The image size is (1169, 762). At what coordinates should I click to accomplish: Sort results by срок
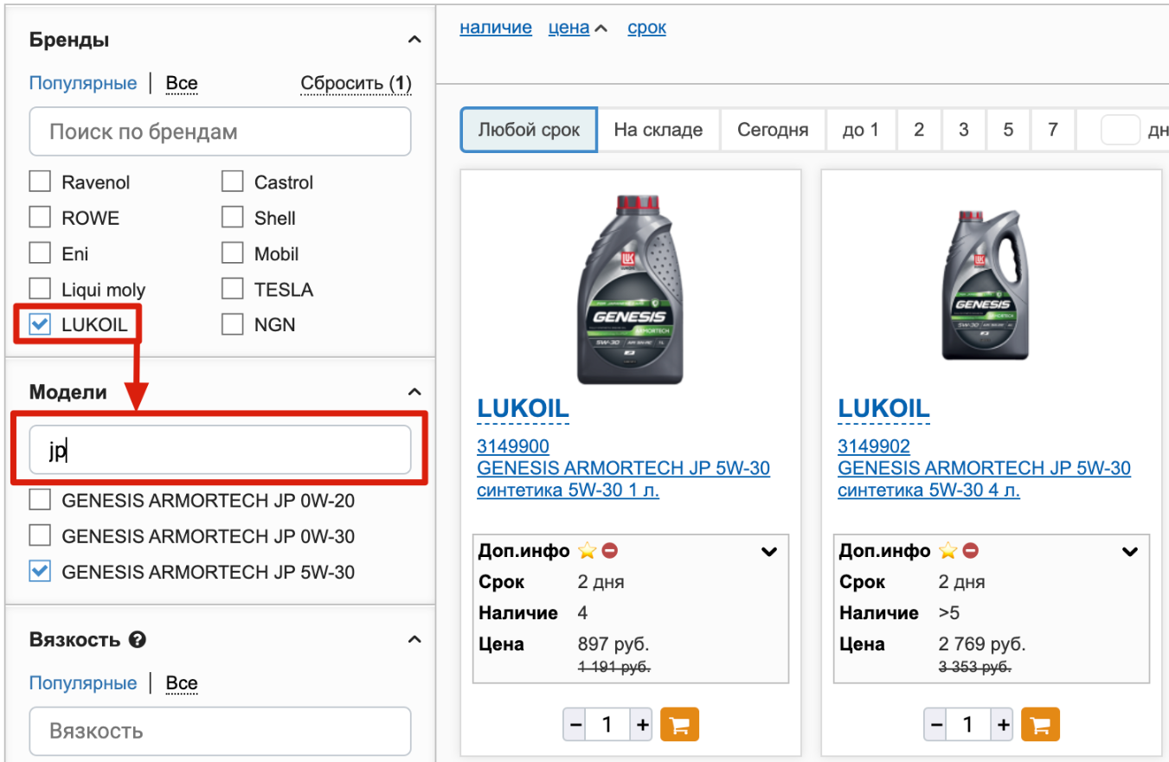click(647, 28)
